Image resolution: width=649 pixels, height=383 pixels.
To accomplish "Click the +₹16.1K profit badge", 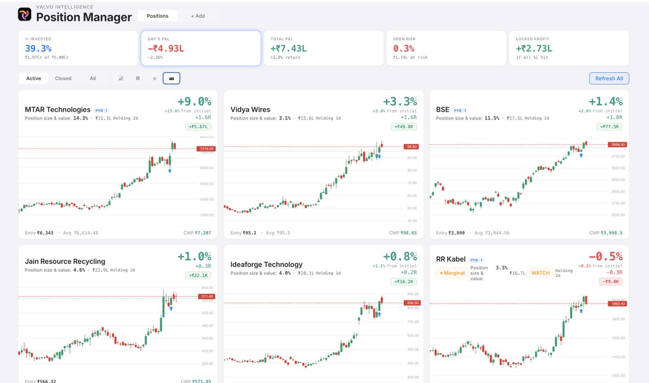I will coord(404,281).
